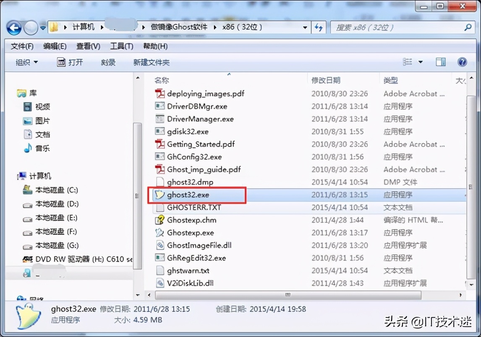
Task: Click the search magnifier icon
Action: 468,27
